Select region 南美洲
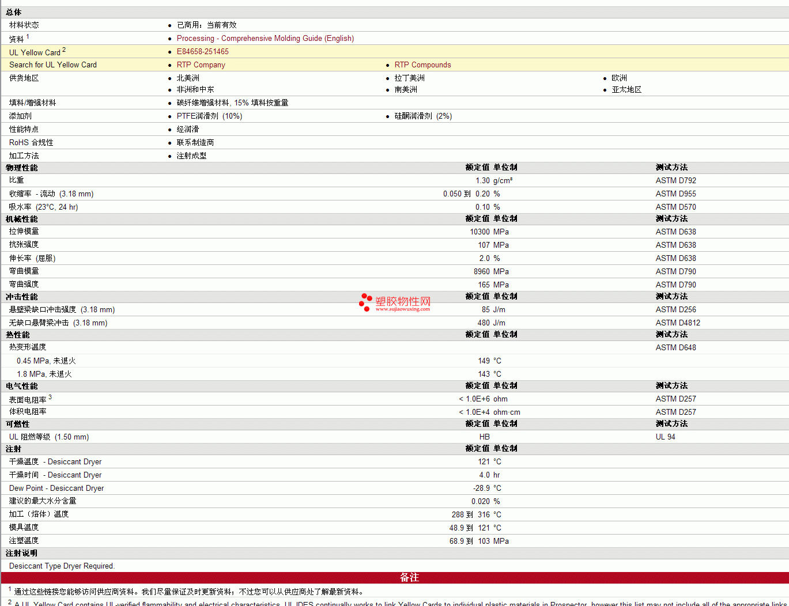The image size is (789, 606). [406, 89]
